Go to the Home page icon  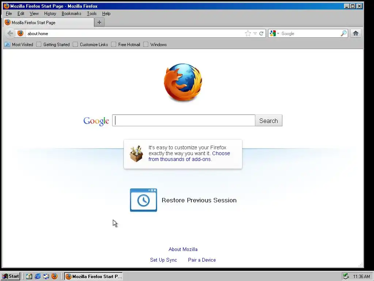[x=356, y=33]
